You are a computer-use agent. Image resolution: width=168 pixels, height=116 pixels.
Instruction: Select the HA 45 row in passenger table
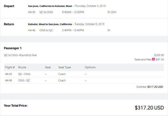click(x=84, y=74)
